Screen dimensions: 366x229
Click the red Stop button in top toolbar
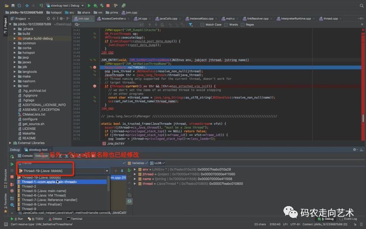click(108, 6)
